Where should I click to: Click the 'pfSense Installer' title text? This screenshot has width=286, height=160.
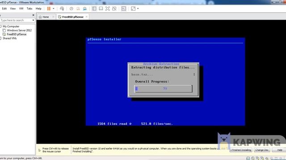tap(104, 39)
